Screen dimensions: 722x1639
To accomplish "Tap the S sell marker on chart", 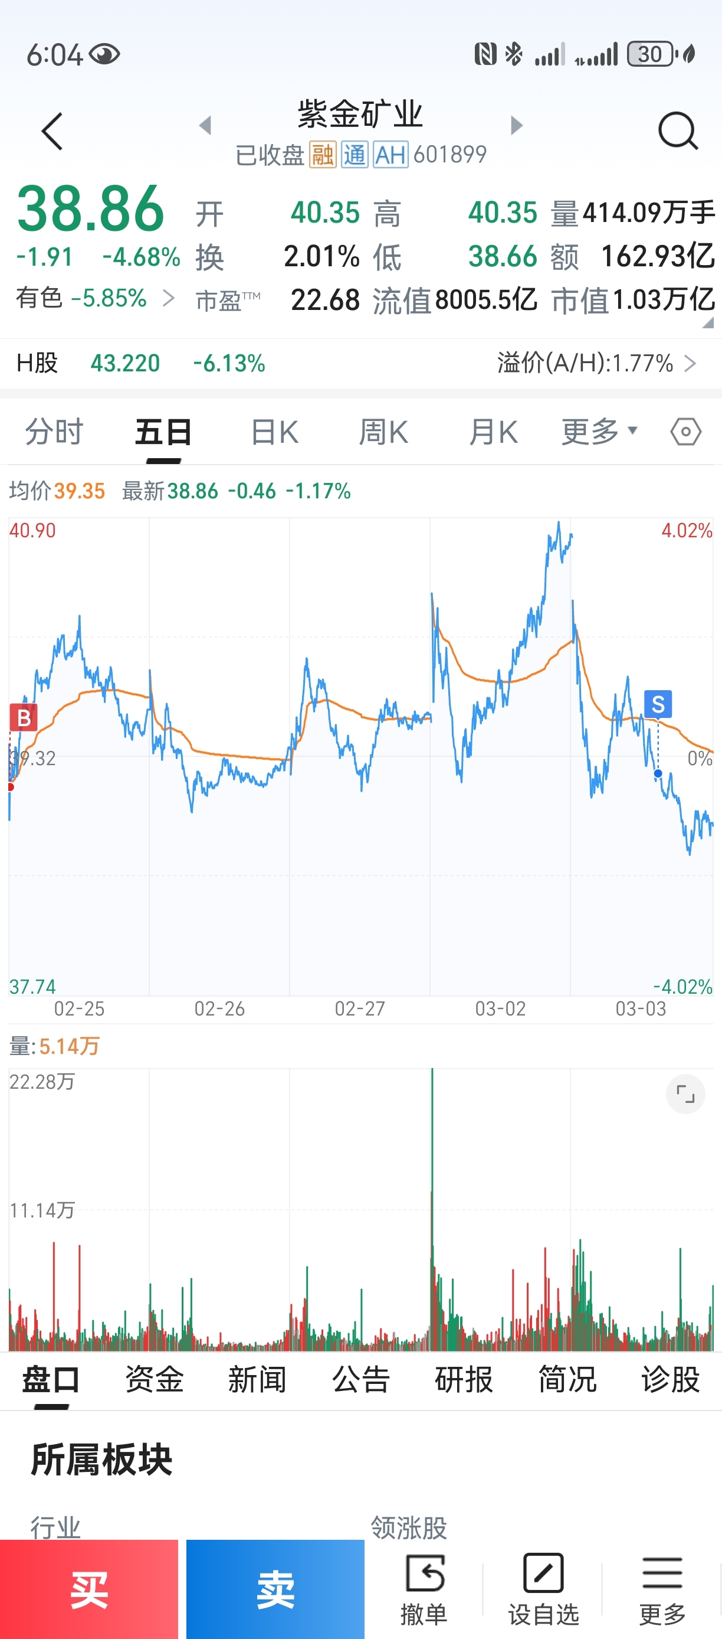I will click(x=658, y=704).
